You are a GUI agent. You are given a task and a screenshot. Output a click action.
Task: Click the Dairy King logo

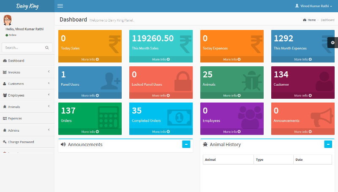27,6
